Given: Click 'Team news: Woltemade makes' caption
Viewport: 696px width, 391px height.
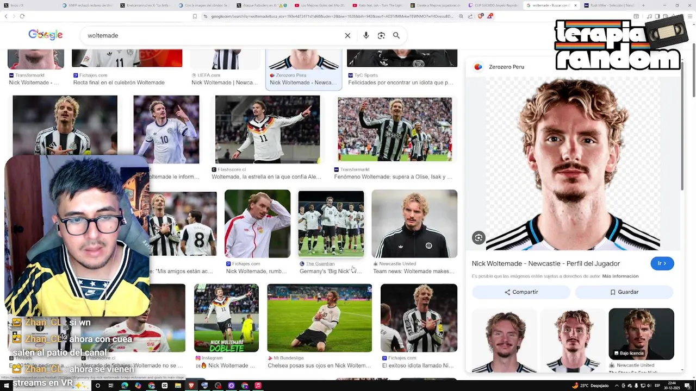Looking at the screenshot, I should coord(414,271).
